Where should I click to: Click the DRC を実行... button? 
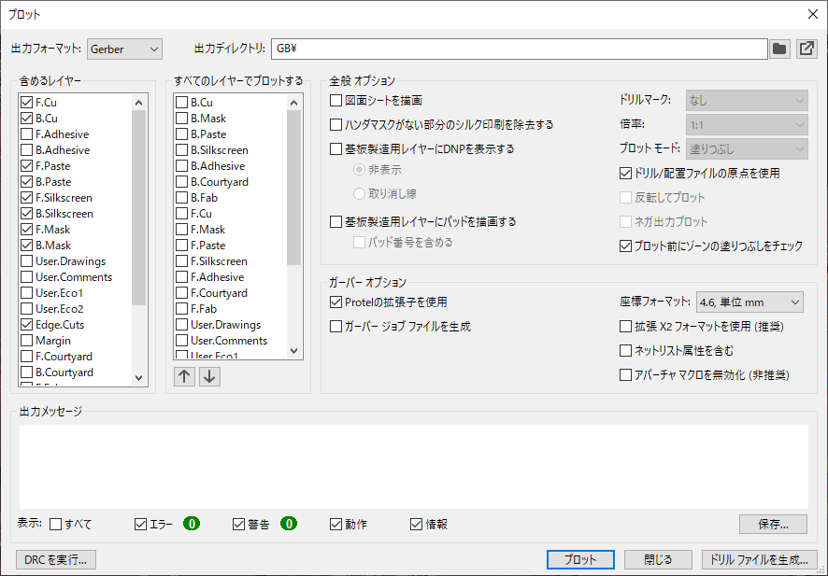tap(55, 559)
